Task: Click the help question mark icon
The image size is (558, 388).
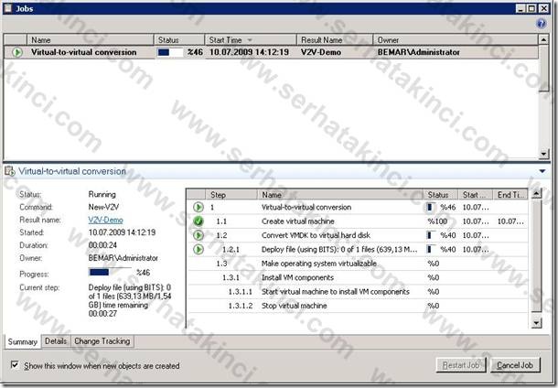Action: click(x=541, y=24)
